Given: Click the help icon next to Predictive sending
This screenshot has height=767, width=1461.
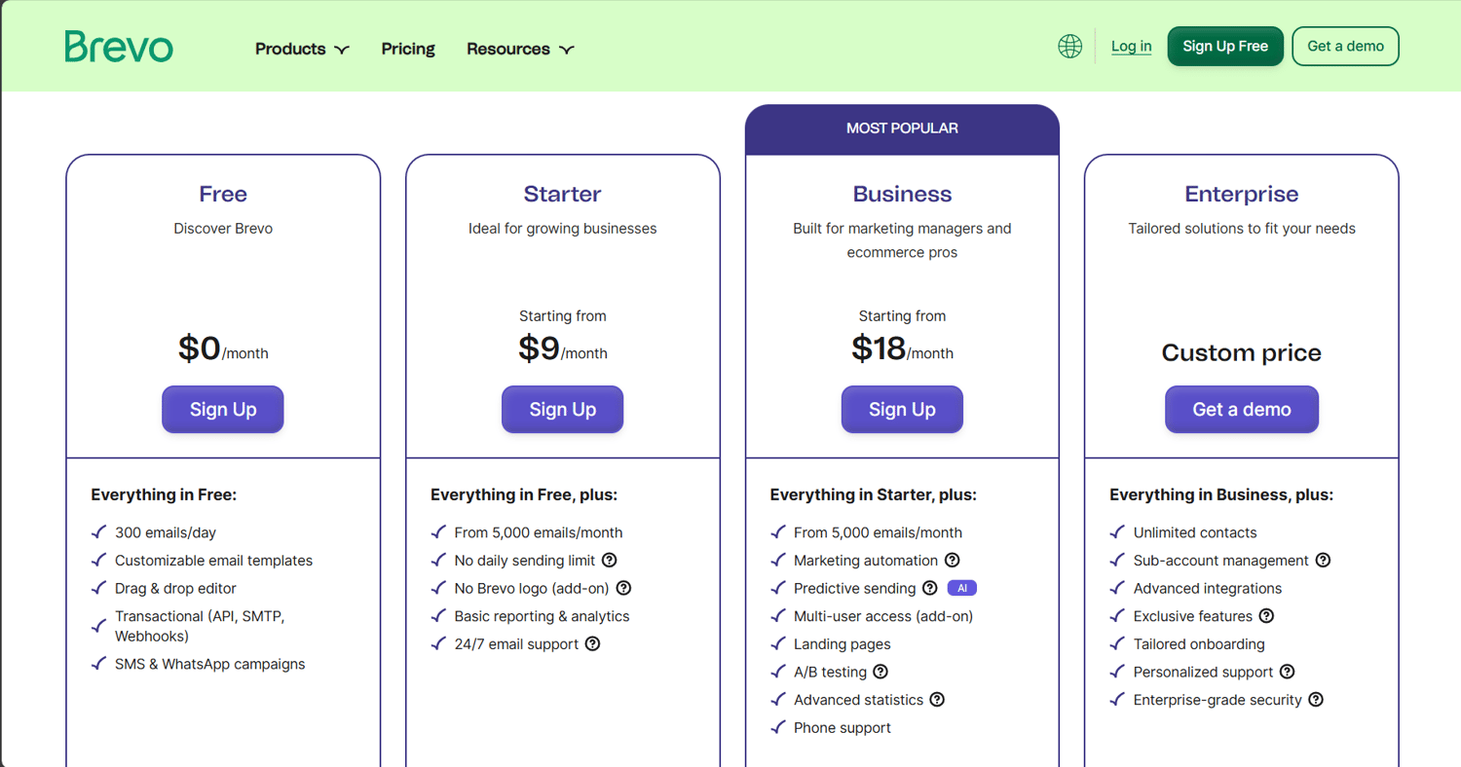Looking at the screenshot, I should [927, 589].
